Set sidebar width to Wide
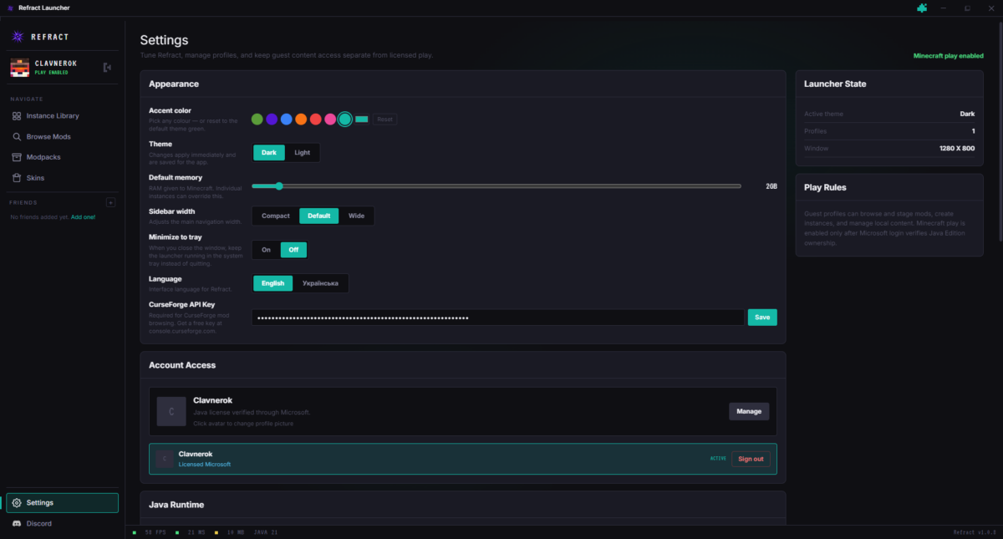This screenshot has height=539, width=1003. pyautogui.click(x=357, y=216)
